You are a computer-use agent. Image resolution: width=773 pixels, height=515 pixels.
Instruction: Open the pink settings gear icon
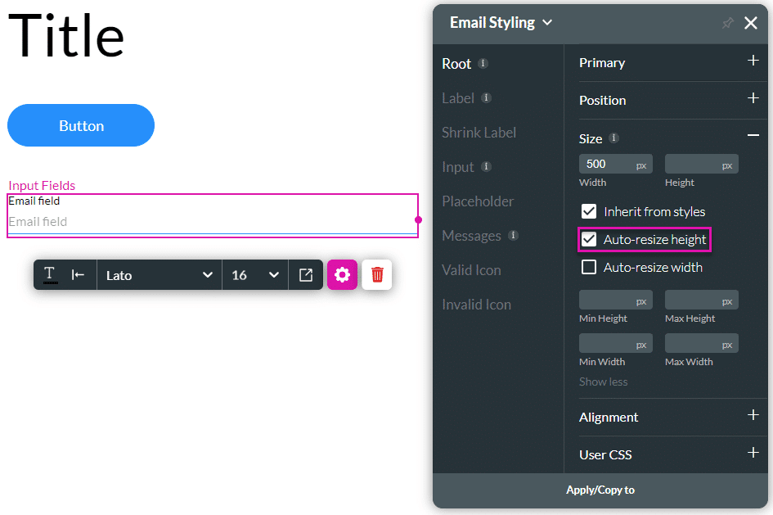[x=342, y=275]
